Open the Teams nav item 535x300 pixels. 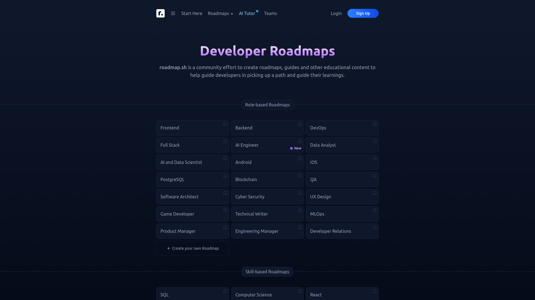pos(270,13)
